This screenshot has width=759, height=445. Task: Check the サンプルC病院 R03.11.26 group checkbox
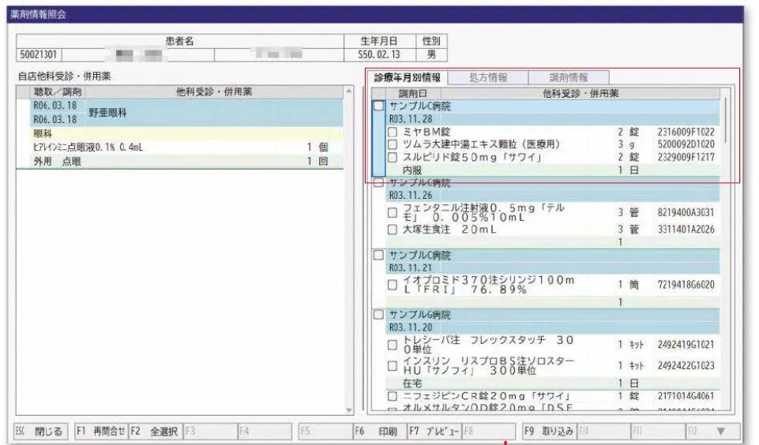pos(378,182)
